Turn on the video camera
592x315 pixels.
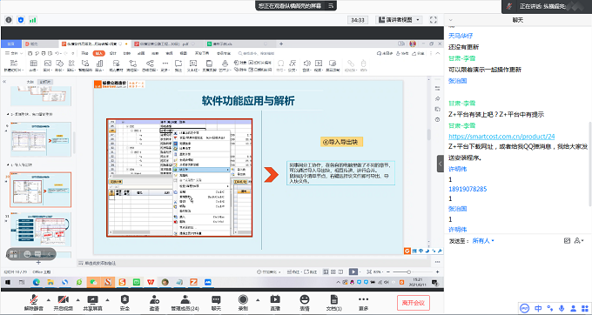(63, 303)
